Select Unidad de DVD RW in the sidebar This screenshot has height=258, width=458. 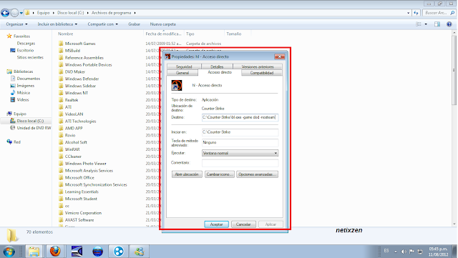(34, 128)
